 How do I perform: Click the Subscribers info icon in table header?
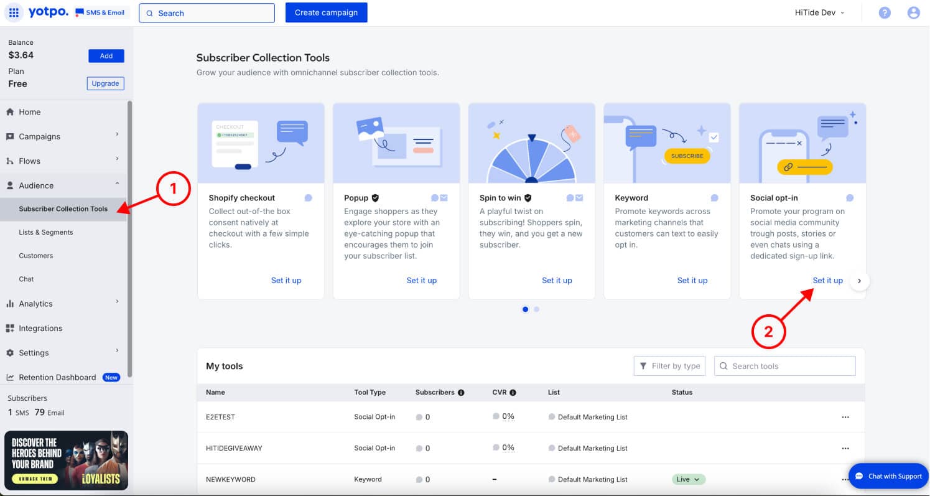(x=461, y=393)
